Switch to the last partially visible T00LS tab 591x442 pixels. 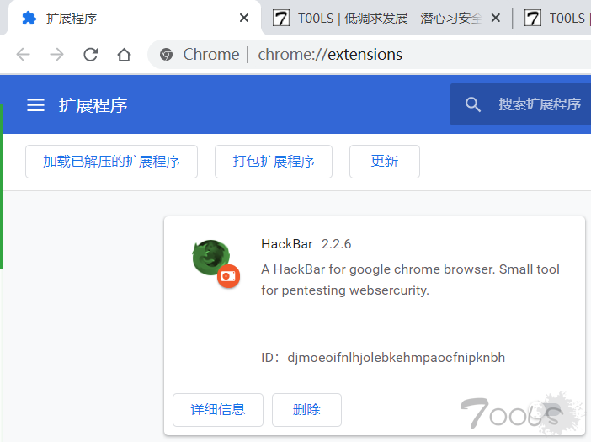coord(554,18)
